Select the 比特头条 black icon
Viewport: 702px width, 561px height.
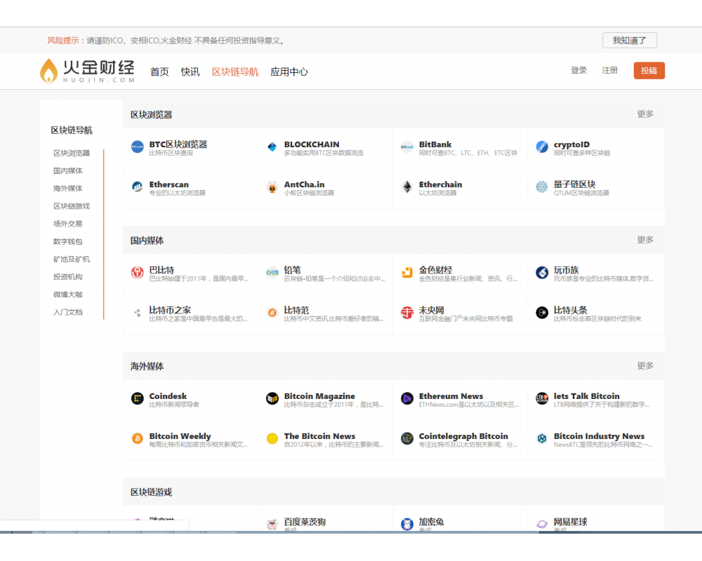(542, 313)
